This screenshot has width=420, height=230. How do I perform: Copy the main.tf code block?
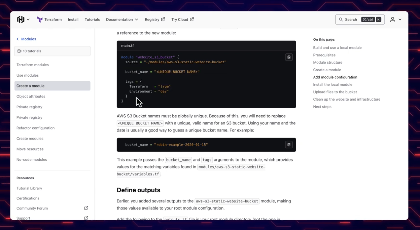tap(289, 57)
